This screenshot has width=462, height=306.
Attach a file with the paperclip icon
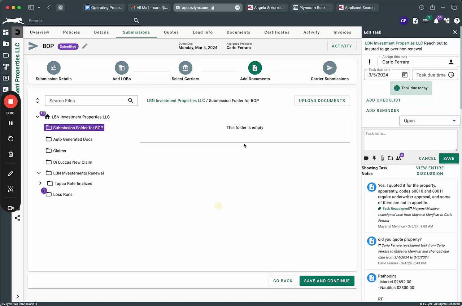(x=382, y=158)
